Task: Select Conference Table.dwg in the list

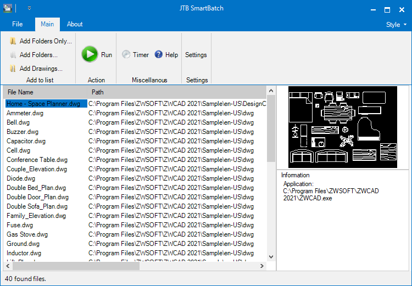Action: (37, 160)
